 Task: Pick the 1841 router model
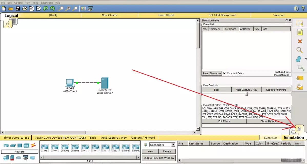[x=45, y=148]
